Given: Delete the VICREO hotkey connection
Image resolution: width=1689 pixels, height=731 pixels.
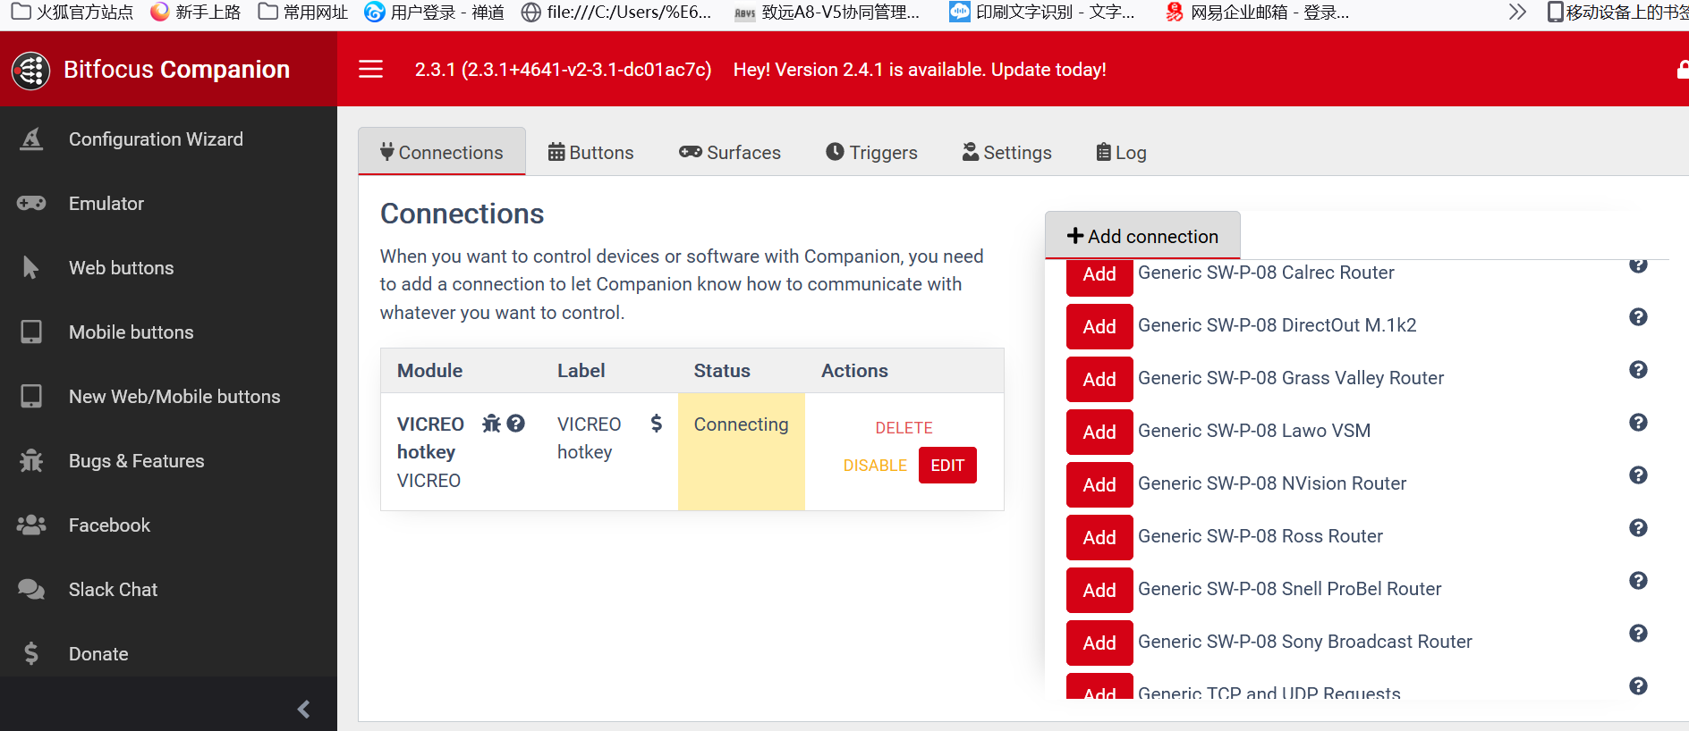Looking at the screenshot, I should (904, 428).
